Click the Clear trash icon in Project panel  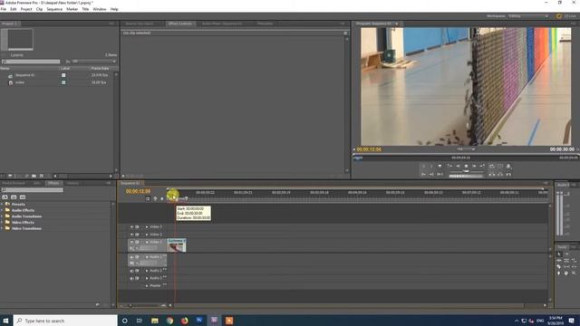tap(48, 176)
